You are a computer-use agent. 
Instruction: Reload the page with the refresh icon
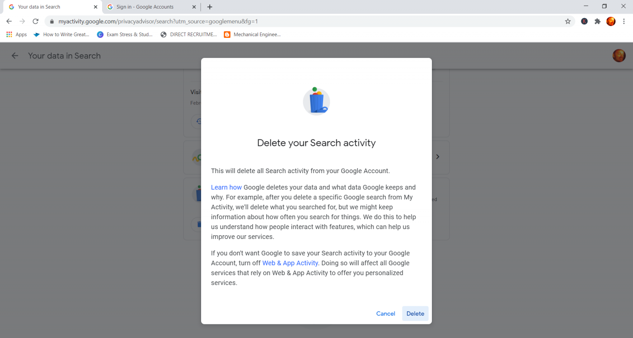tap(35, 21)
